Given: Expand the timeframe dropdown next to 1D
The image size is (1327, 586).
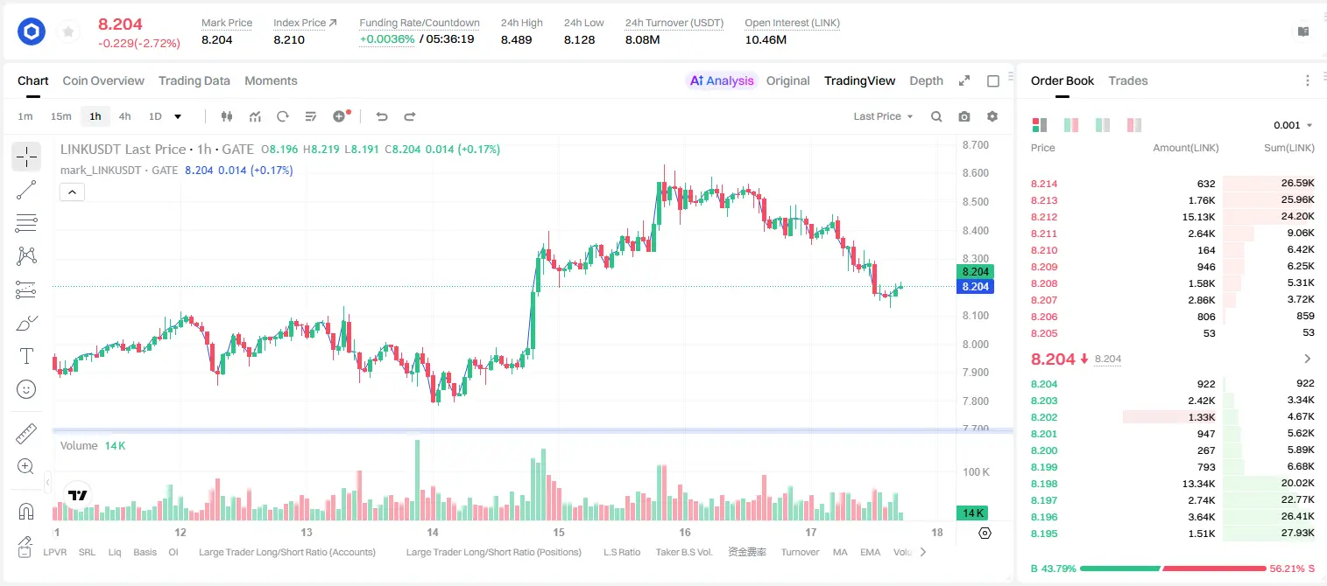Looking at the screenshot, I should tap(178, 116).
